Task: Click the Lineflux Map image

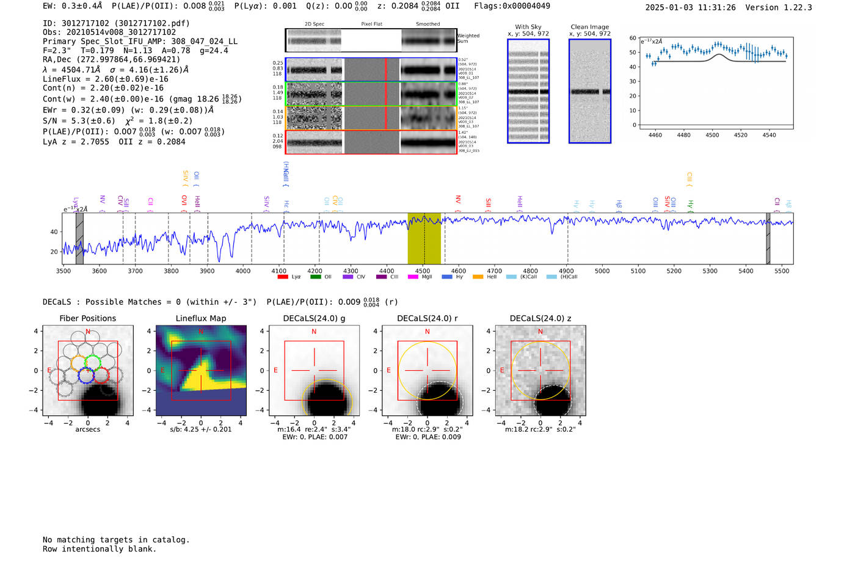Action: 201,371
